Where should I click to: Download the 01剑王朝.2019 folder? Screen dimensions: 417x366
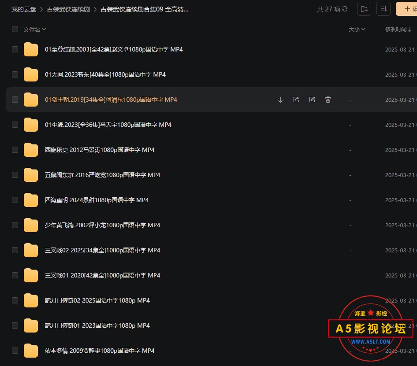click(x=280, y=100)
